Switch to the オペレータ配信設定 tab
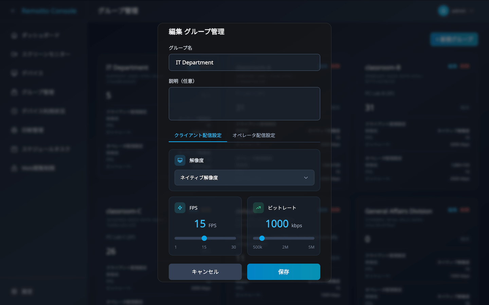The height and width of the screenshot is (305, 489). (254, 135)
